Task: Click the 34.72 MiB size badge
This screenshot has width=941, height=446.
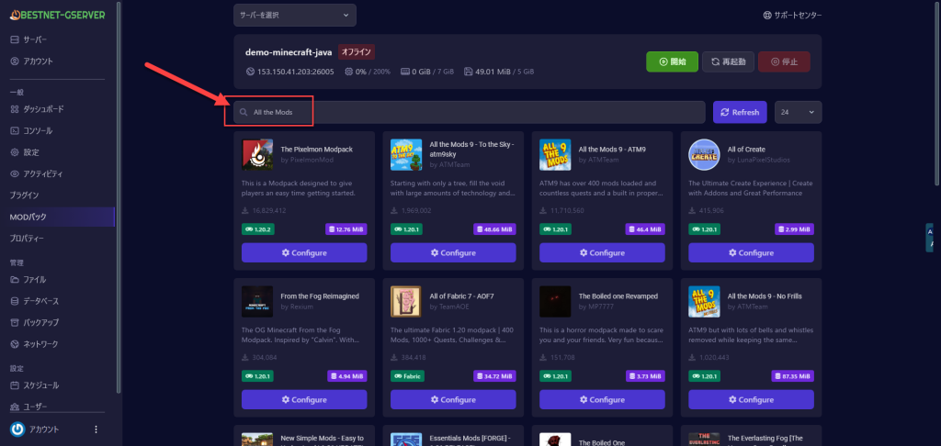Action: 494,376
